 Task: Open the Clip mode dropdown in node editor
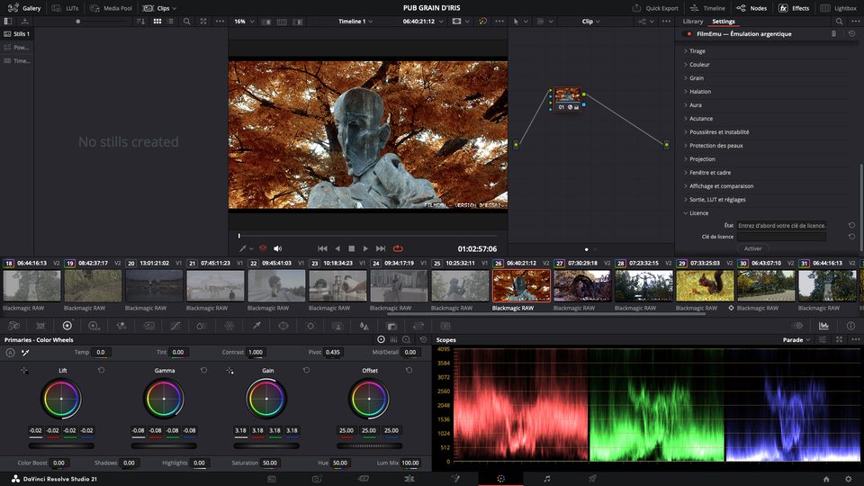point(590,22)
